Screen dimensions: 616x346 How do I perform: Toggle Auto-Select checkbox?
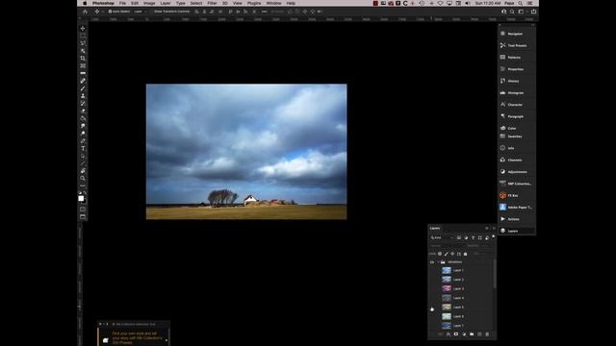coord(110,12)
